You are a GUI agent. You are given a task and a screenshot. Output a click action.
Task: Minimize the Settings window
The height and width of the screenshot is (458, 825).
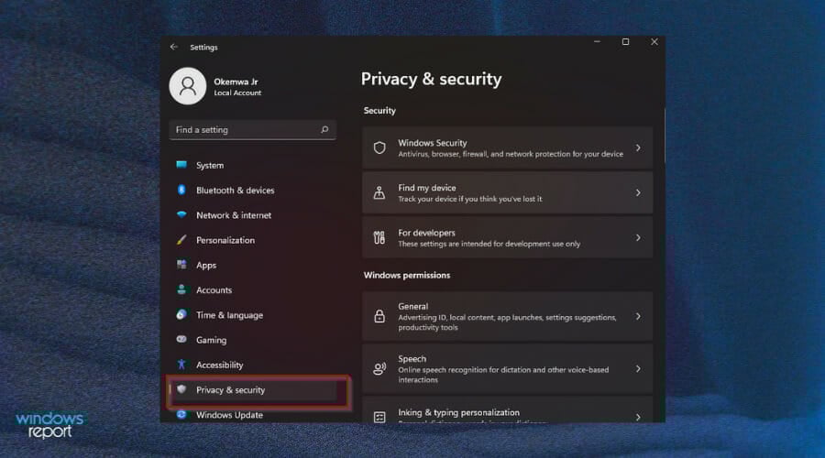pyautogui.click(x=597, y=41)
